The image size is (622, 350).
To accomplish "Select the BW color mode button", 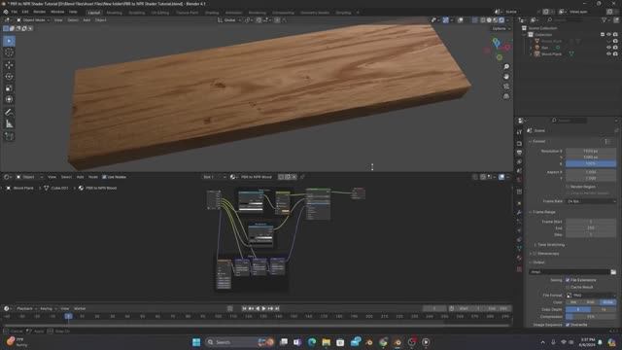I will (574, 302).
